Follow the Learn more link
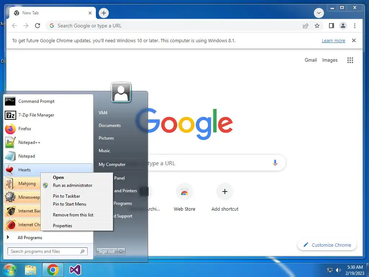The width and height of the screenshot is (369, 277). [x=333, y=40]
